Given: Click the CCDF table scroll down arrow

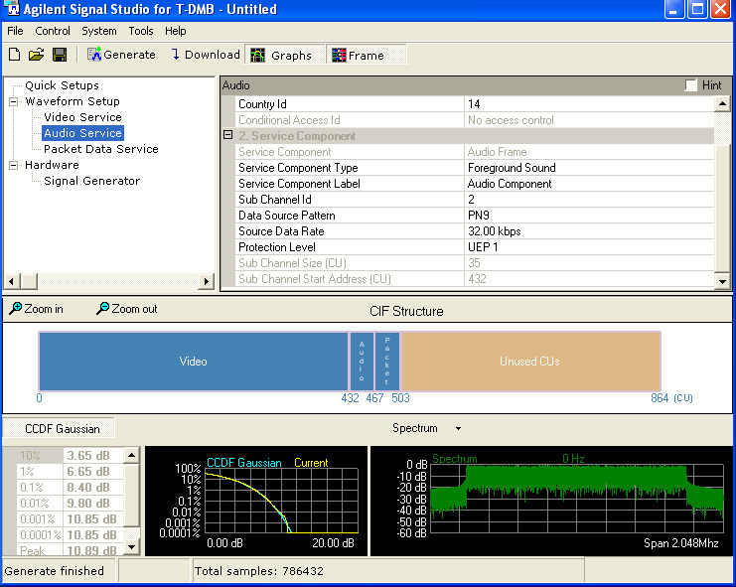Looking at the screenshot, I should click(x=132, y=546).
